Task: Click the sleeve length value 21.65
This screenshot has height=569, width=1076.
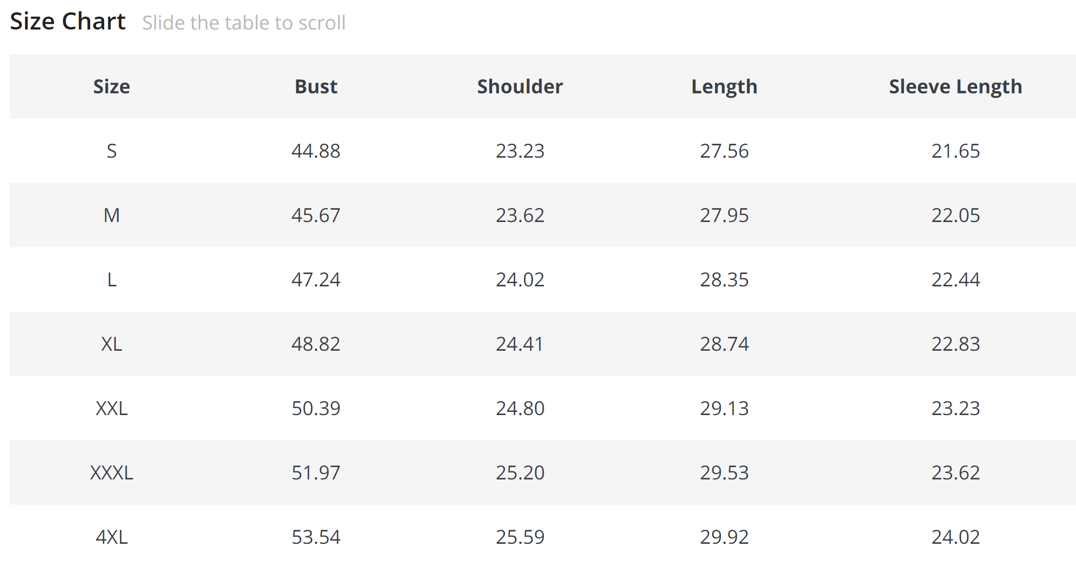Action: (x=955, y=151)
